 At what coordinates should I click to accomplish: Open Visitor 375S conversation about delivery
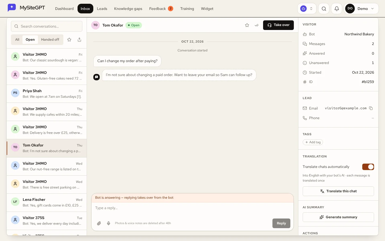47,221
